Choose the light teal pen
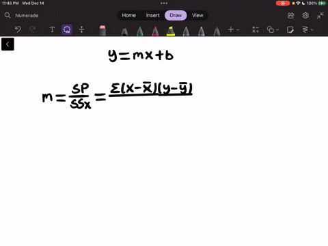 pos(202,31)
